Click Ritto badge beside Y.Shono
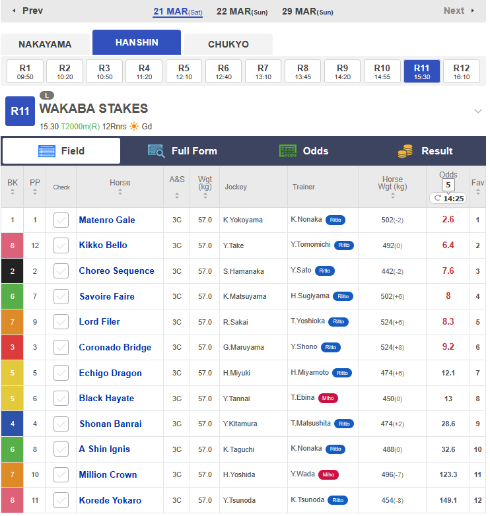Viewport: 490px width, 516px height. click(331, 347)
